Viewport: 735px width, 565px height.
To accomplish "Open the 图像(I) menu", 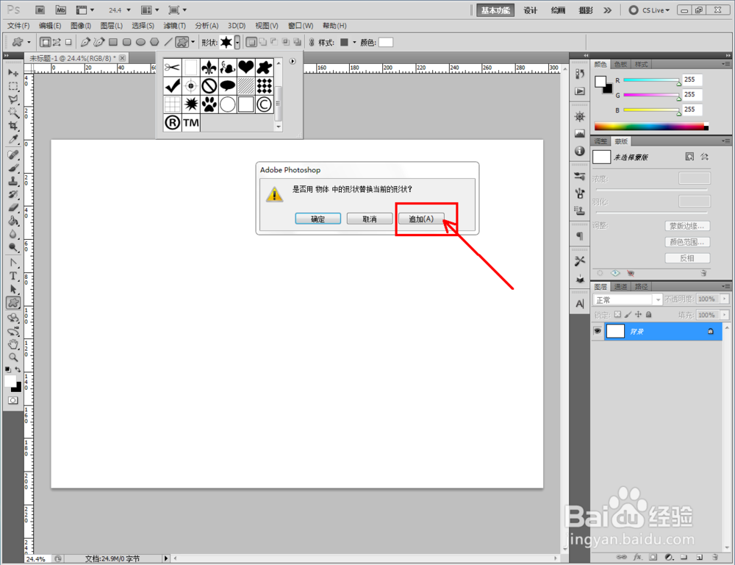I will [x=81, y=26].
